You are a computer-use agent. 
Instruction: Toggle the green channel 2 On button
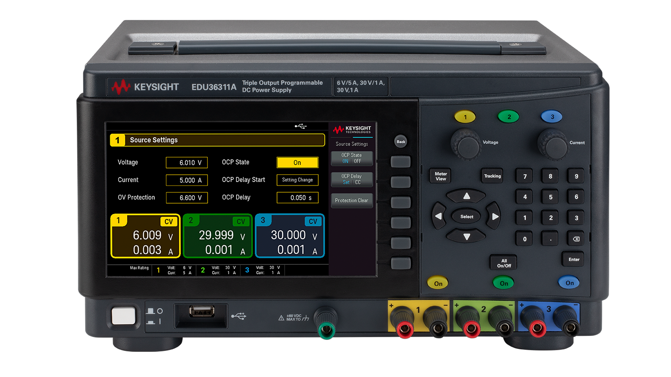pos(504,283)
